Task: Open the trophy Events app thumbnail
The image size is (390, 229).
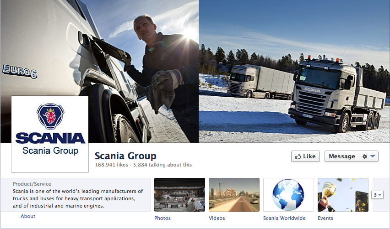Action: [x=343, y=194]
